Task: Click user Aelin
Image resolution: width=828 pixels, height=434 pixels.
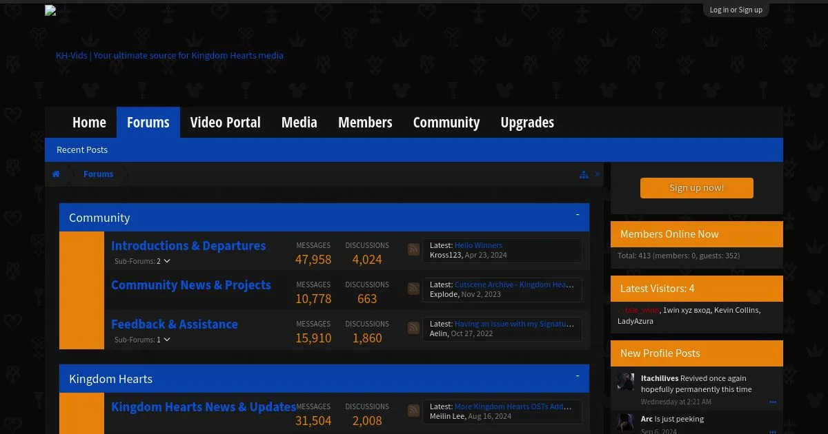Action: (x=438, y=333)
